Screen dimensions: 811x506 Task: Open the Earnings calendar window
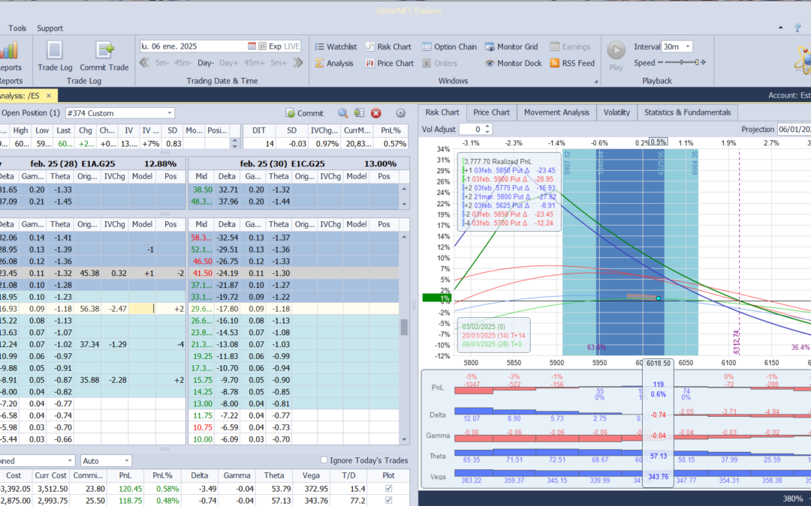coord(570,46)
